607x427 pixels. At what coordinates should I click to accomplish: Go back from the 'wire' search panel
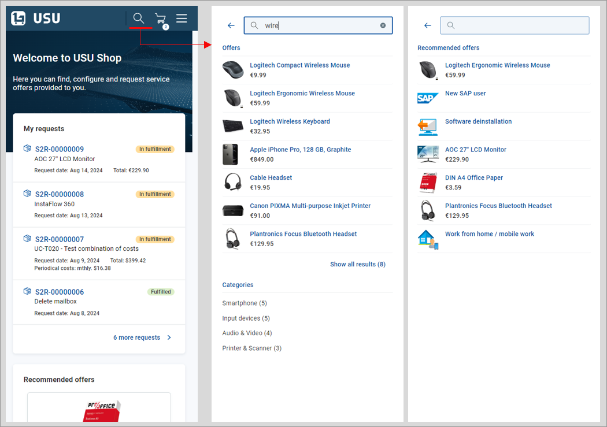(x=231, y=25)
